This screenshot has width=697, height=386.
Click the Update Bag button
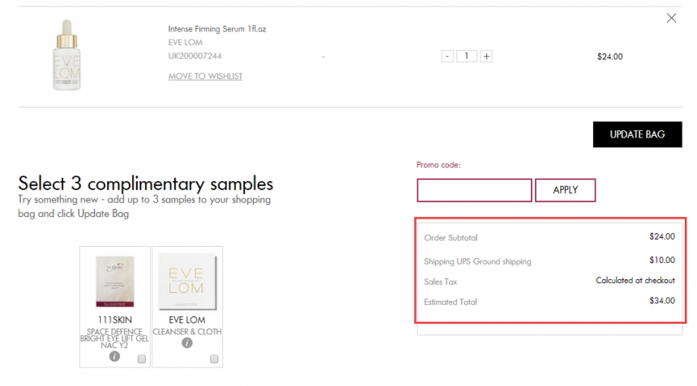637,134
